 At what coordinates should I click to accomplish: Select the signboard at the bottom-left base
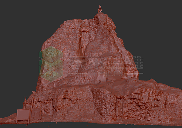pos(23,115)
